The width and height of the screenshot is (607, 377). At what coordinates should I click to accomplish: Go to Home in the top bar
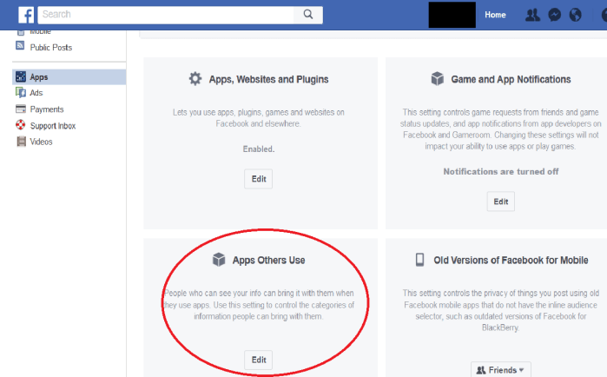click(495, 15)
